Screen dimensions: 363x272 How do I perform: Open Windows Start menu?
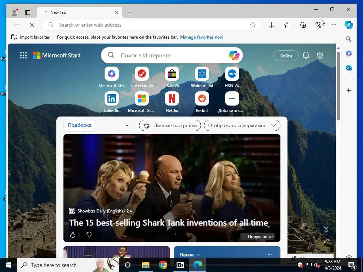pos(9,265)
